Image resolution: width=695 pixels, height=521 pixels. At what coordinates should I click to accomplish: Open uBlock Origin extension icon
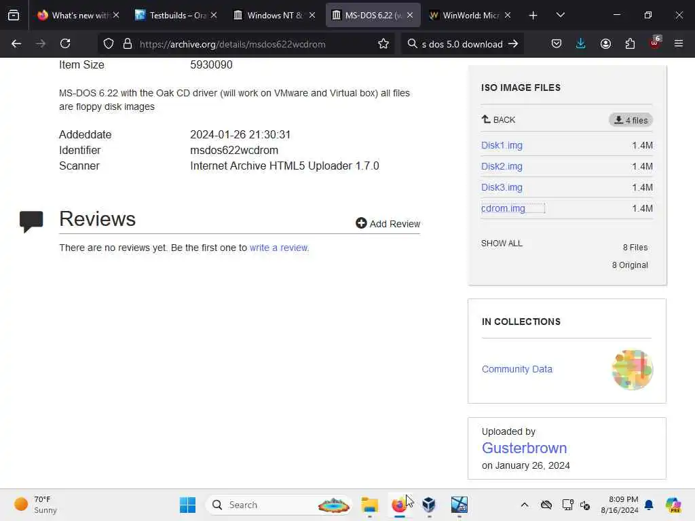[655, 43]
